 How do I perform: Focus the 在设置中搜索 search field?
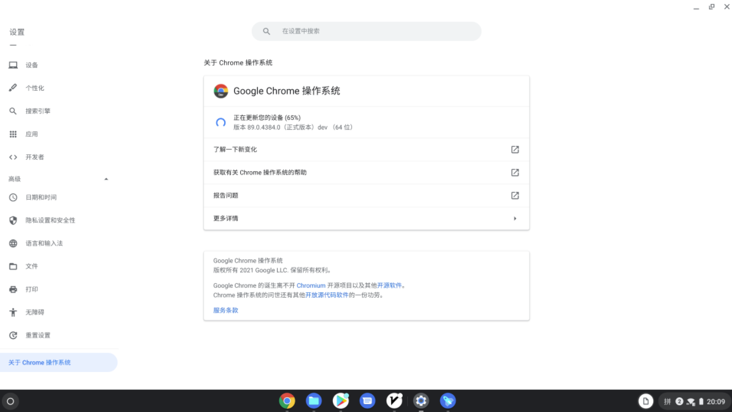coord(367,31)
